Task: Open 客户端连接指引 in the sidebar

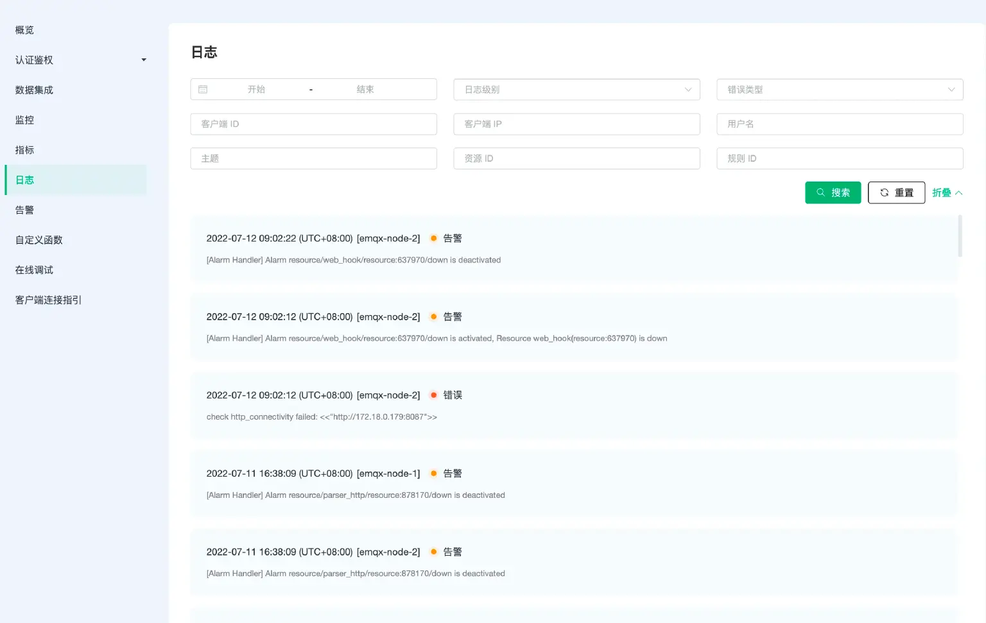Action: pyautogui.click(x=49, y=300)
